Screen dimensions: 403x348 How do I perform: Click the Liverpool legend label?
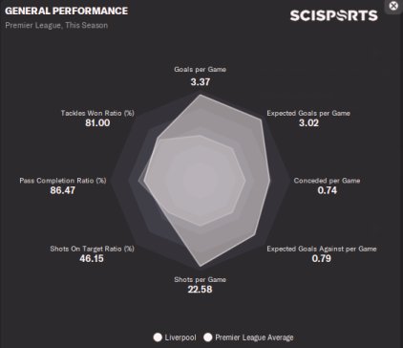(x=180, y=337)
